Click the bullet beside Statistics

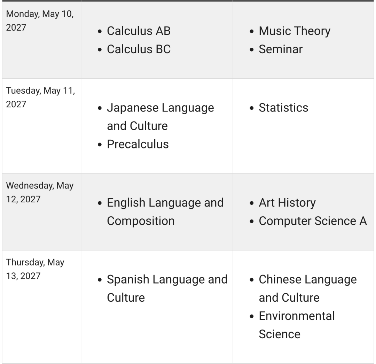pos(252,108)
